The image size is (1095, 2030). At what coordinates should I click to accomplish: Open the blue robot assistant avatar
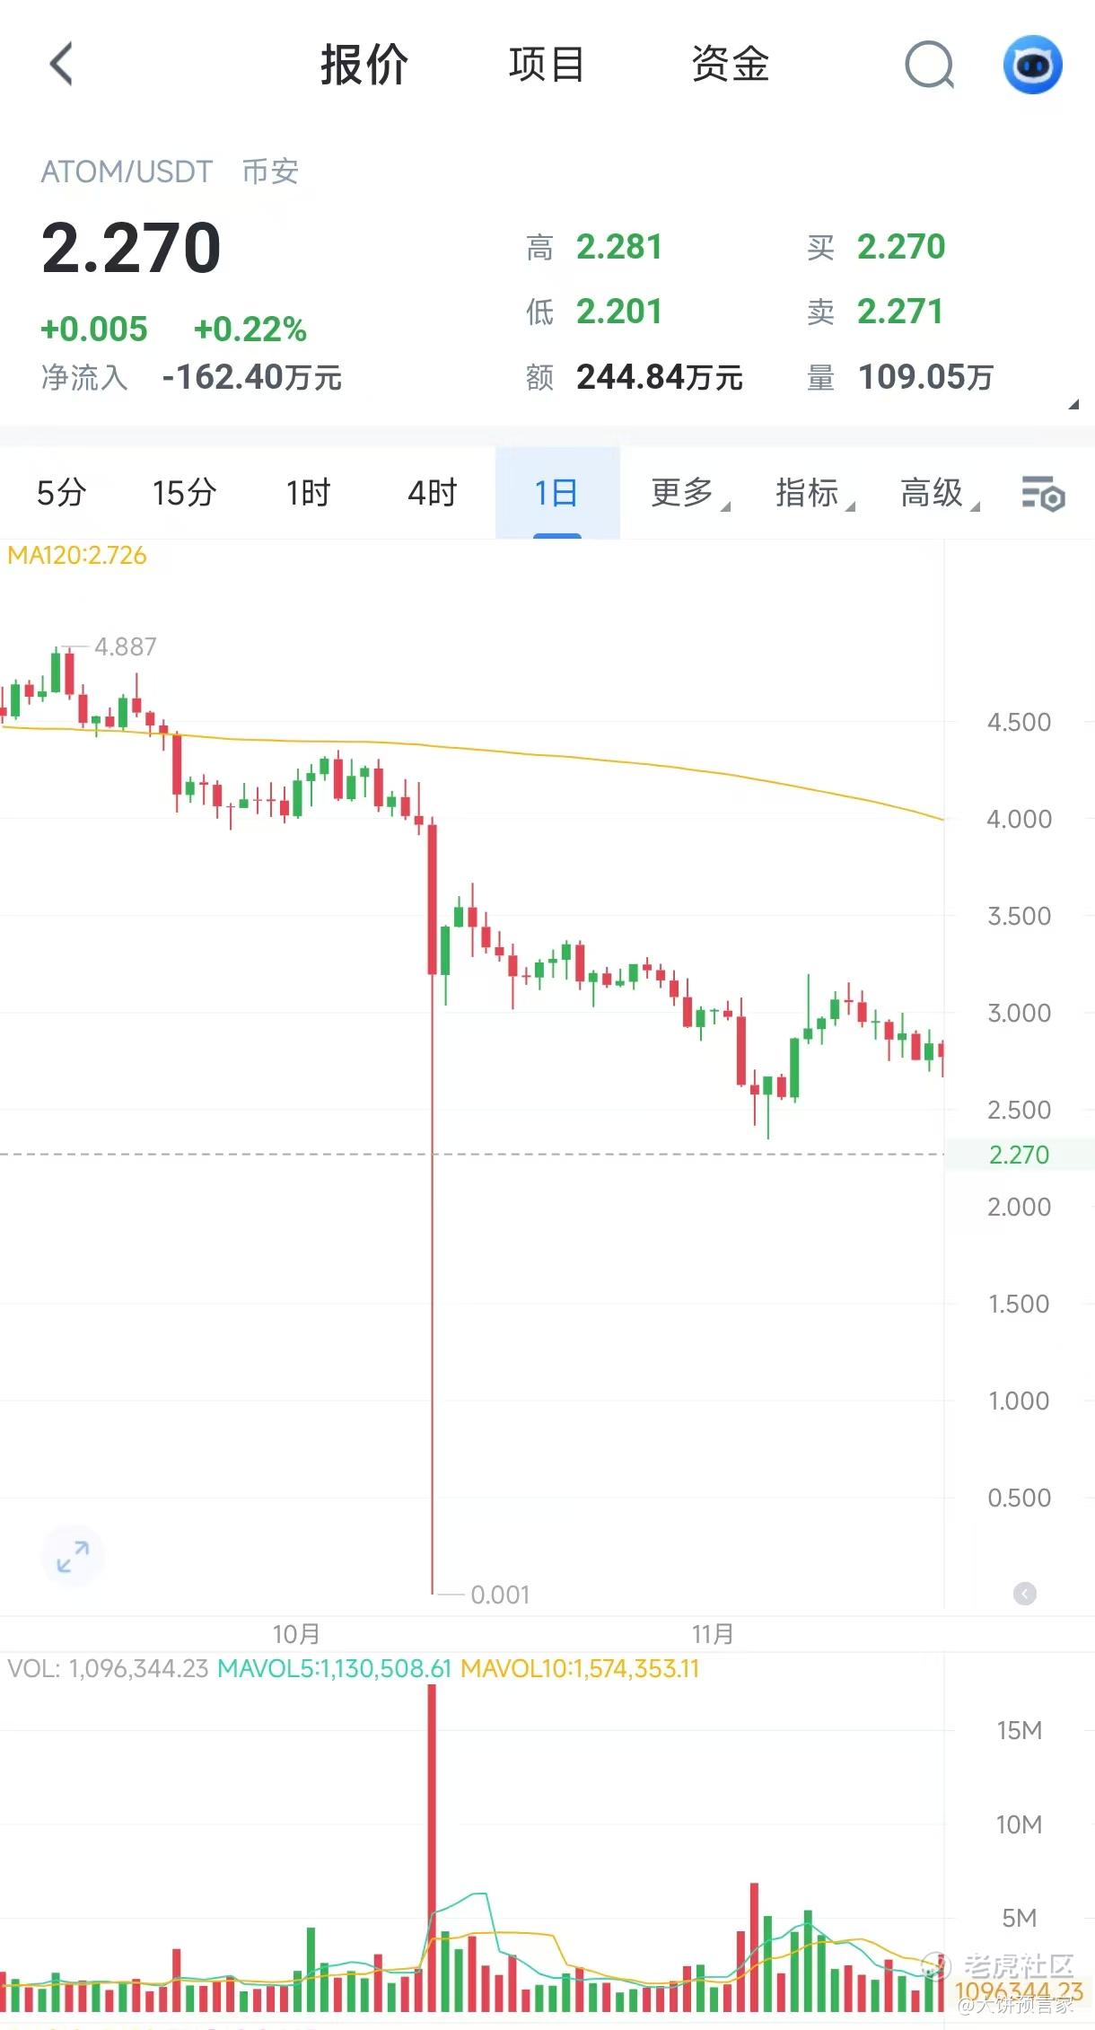1032,65
